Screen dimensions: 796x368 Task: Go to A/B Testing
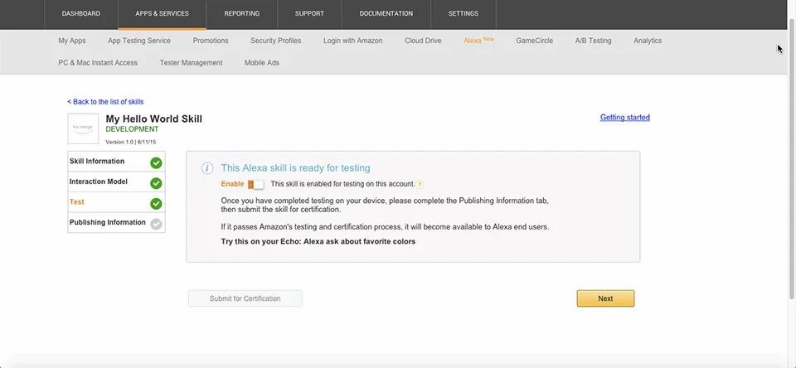[x=593, y=41]
